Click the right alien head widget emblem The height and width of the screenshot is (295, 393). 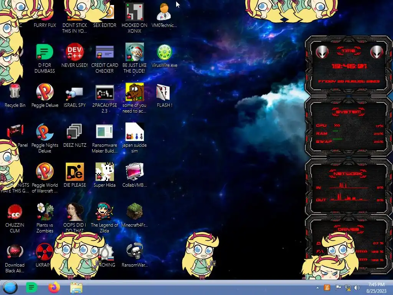pyautogui.click(x=376, y=52)
